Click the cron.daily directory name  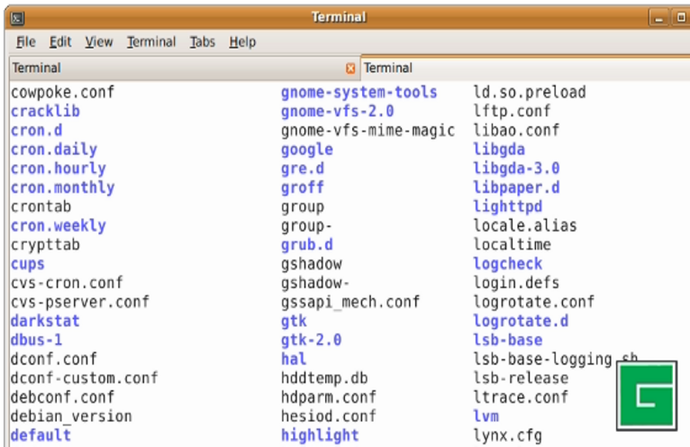click(53, 150)
